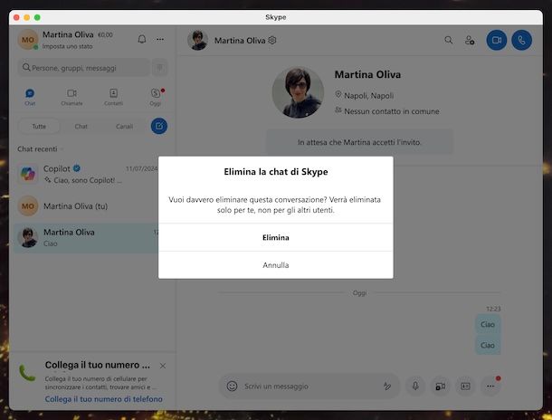The image size is (552, 420).
Task: Click the new chat compose button
Action: tap(159, 126)
